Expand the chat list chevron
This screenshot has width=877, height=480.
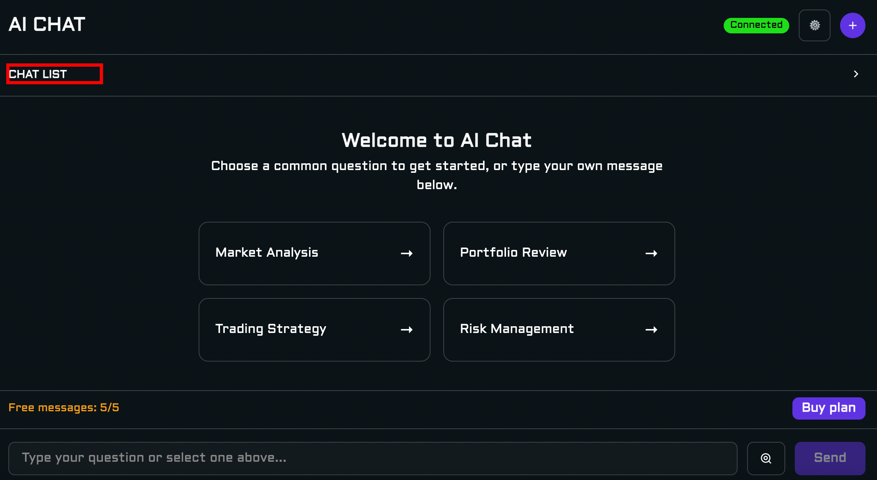point(856,74)
